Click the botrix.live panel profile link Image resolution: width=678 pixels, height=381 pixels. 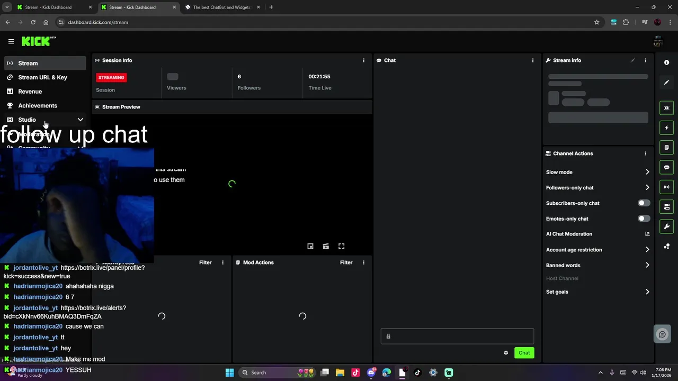click(x=74, y=272)
